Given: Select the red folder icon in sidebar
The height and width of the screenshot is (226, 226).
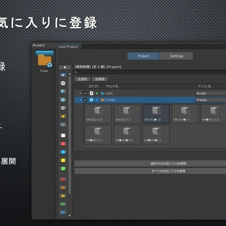Looking at the screenshot, I should (63, 179).
